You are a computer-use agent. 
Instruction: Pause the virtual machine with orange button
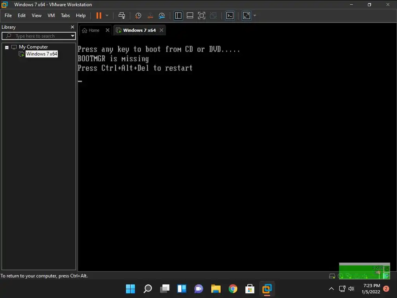[99, 16]
